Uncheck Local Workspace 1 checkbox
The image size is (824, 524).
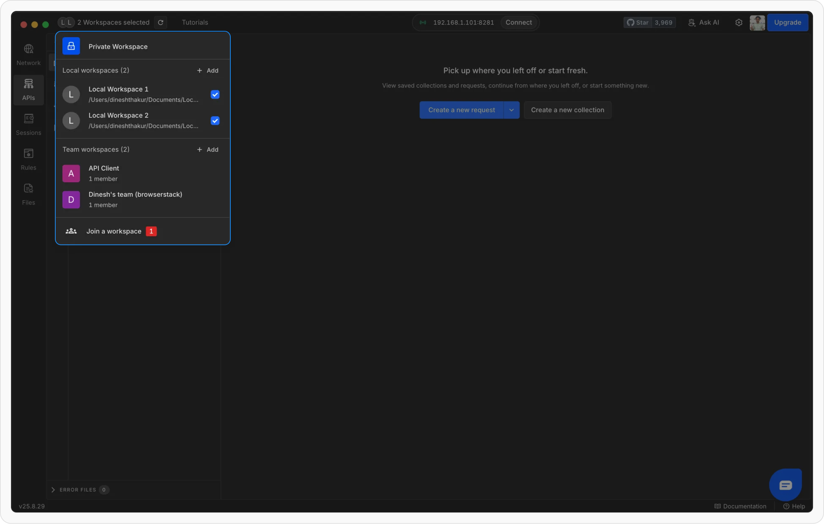coord(215,94)
